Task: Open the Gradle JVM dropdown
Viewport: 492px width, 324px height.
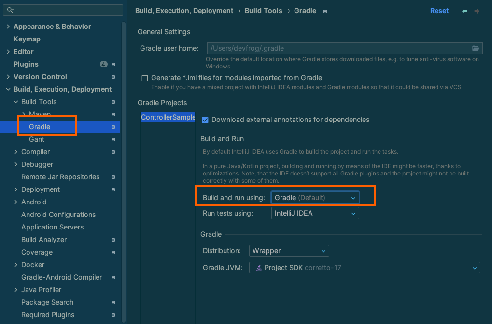Action: coord(365,268)
